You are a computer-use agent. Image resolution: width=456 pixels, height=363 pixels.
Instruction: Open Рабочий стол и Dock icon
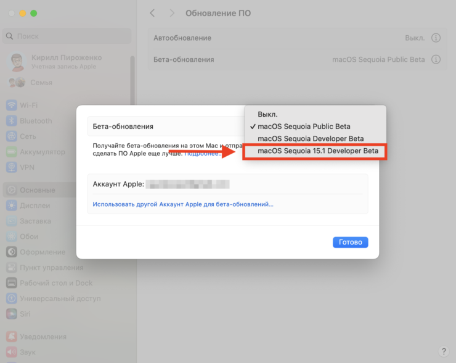coord(12,283)
